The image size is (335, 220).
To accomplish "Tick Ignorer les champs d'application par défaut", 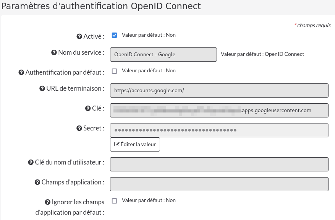I will (x=115, y=201).
